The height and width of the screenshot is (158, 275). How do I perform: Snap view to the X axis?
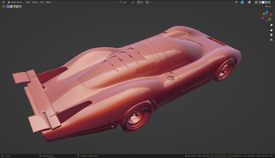coord(271,14)
